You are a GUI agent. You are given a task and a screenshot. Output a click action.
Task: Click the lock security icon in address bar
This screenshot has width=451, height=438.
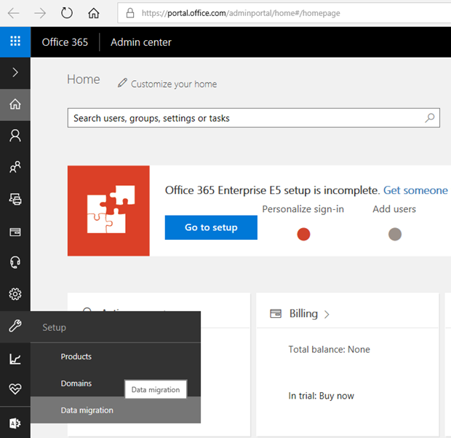coord(130,13)
